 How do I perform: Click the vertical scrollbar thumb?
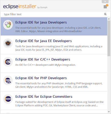click(x=109, y=38)
